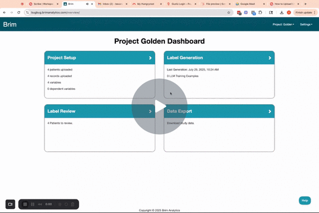319x213 pixels.
Task: Close the My Hungryroot tab
Action: (161, 4)
